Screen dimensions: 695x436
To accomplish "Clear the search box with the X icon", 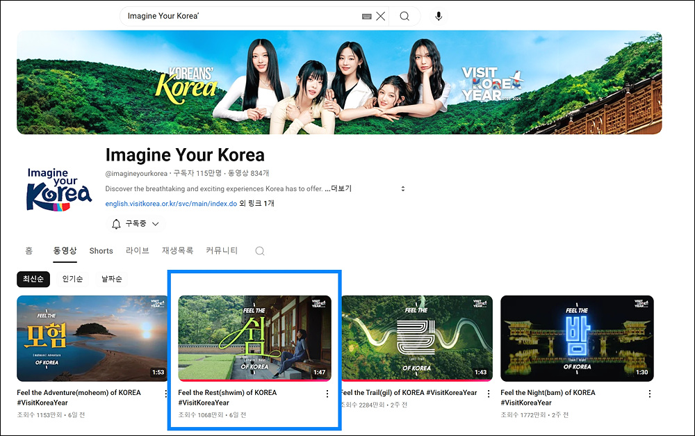I will coord(380,17).
